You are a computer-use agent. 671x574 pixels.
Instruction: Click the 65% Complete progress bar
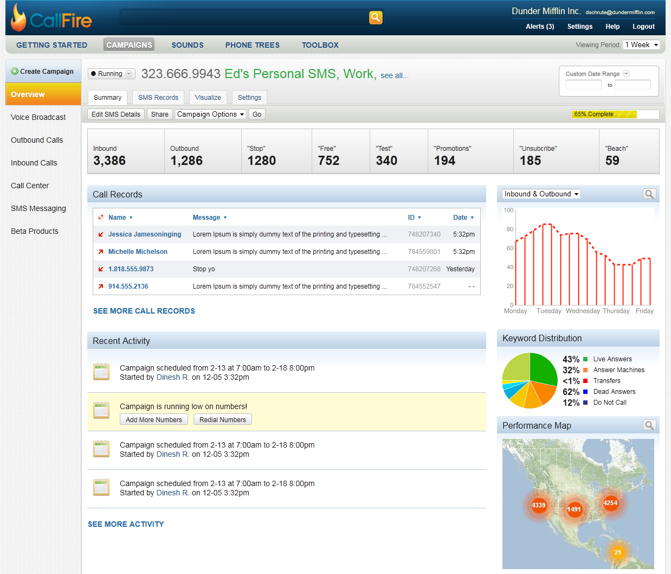[x=615, y=114]
